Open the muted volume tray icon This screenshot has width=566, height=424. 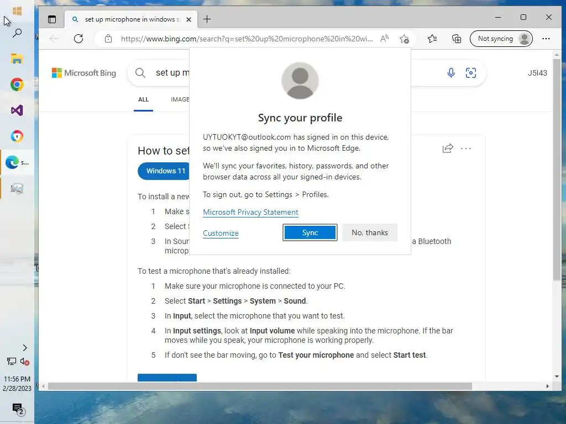coord(25,361)
